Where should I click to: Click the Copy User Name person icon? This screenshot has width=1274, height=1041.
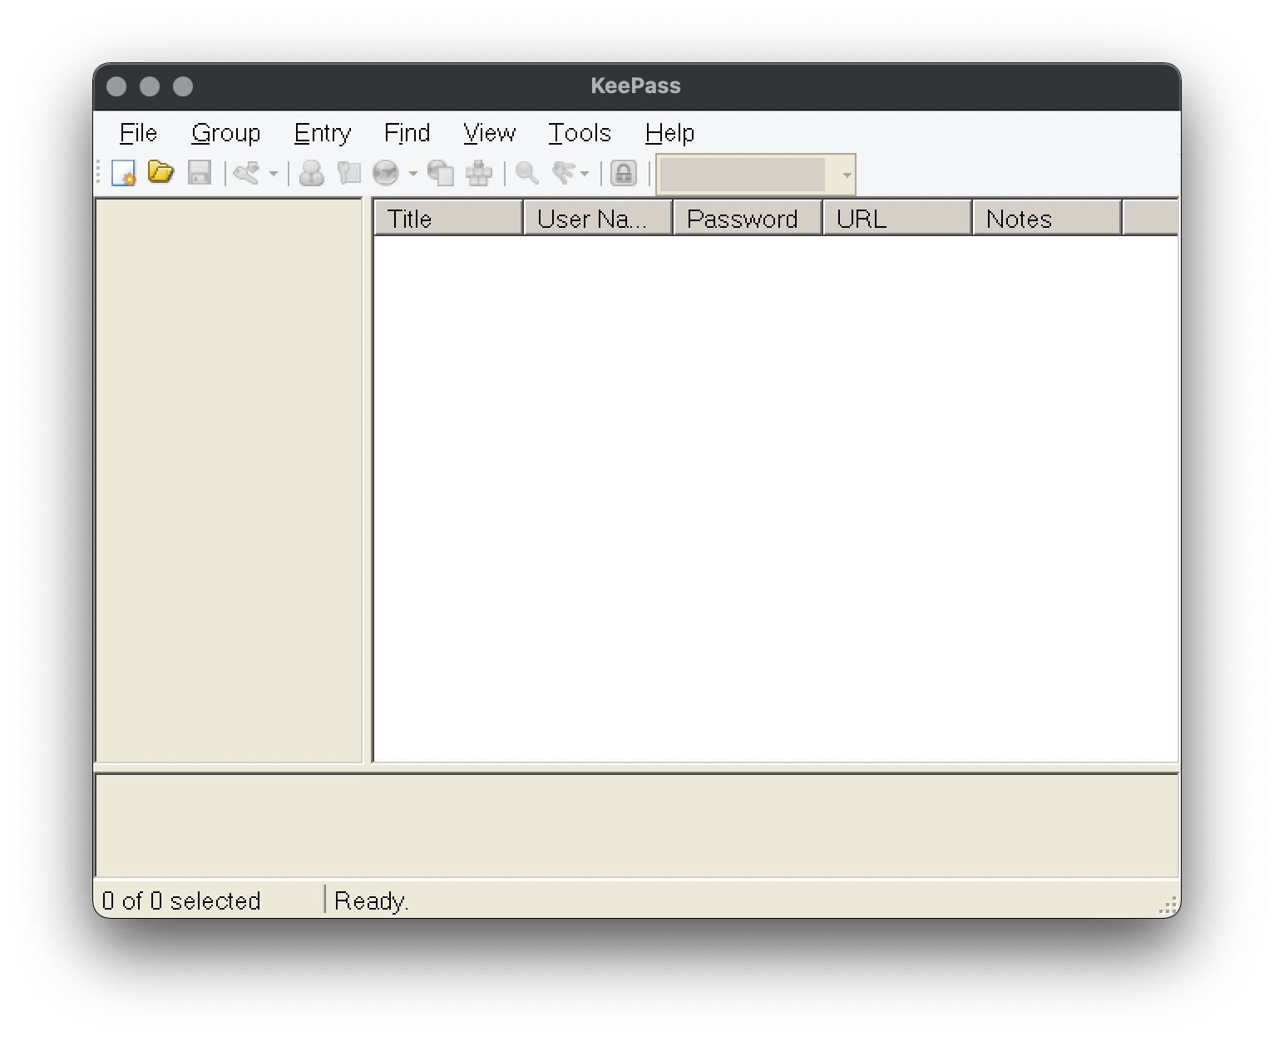pos(312,173)
